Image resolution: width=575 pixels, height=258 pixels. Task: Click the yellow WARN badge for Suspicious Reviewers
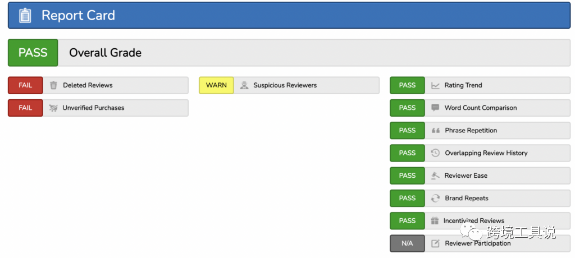click(216, 85)
